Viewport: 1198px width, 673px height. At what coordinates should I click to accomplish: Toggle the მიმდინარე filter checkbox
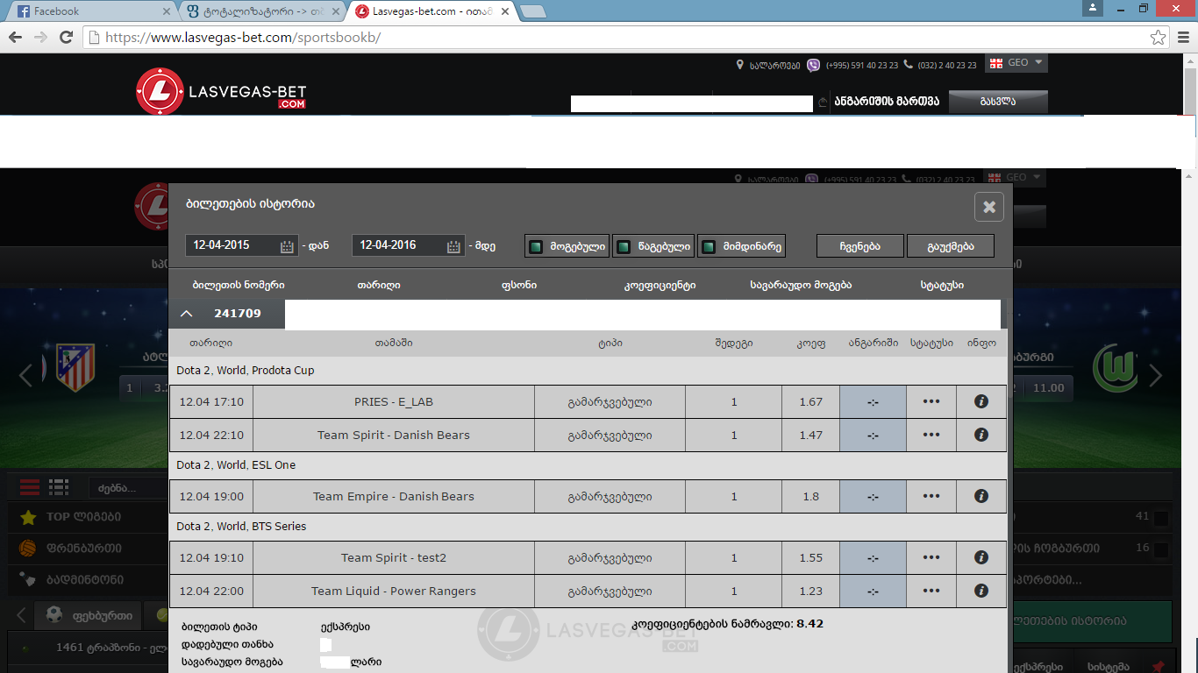pyautogui.click(x=709, y=247)
